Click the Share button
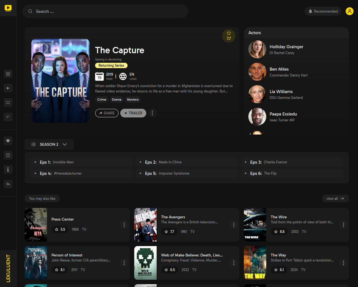This screenshot has width=358, height=287. pyautogui.click(x=107, y=113)
